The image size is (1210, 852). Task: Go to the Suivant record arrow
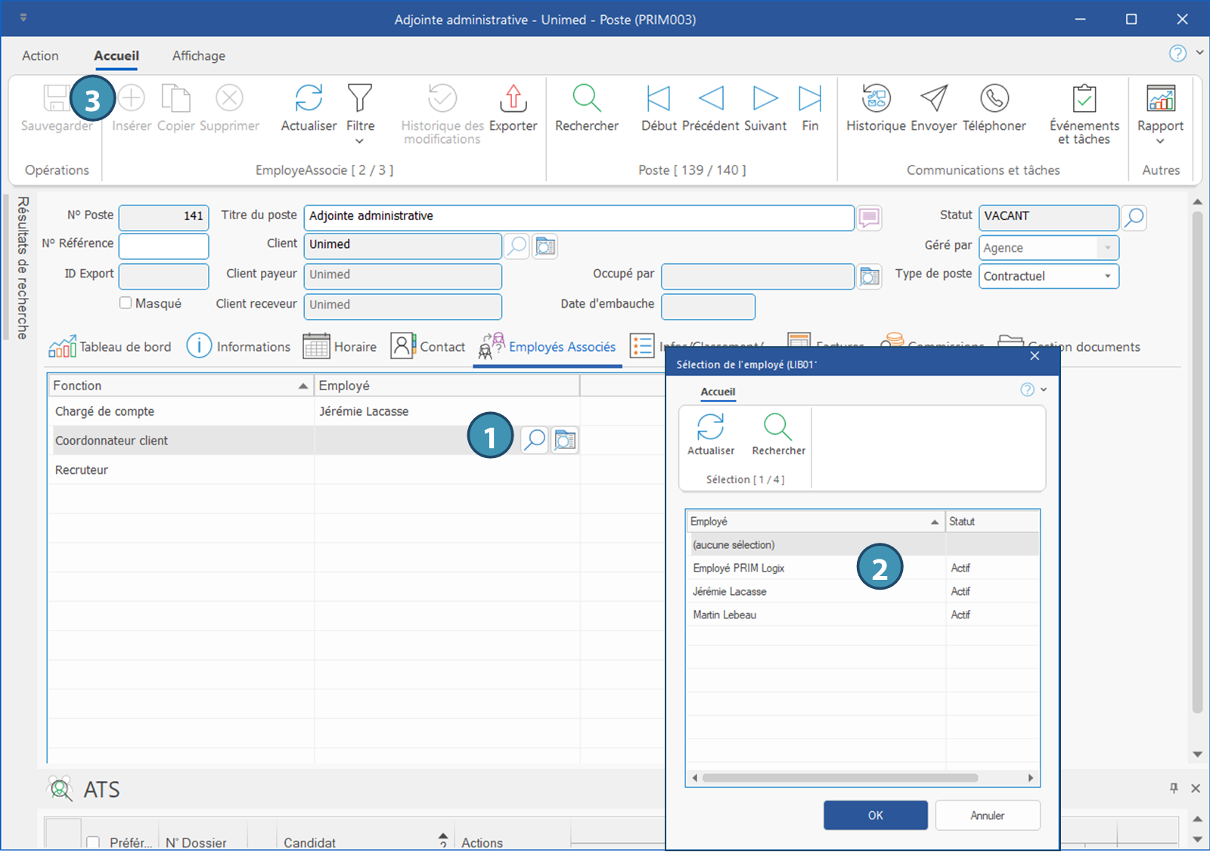coord(765,99)
